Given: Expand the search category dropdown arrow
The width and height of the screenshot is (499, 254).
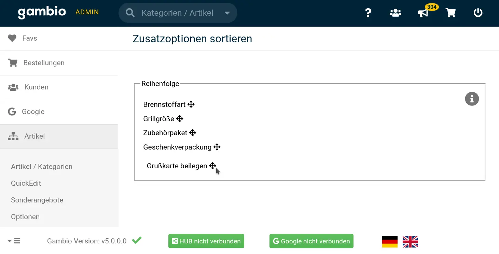Looking at the screenshot, I should click(227, 13).
